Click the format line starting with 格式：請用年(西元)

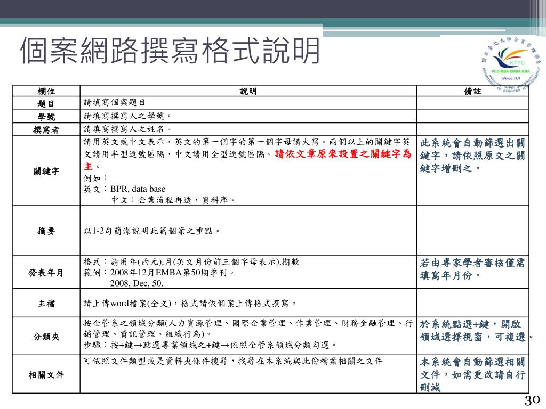(191, 261)
